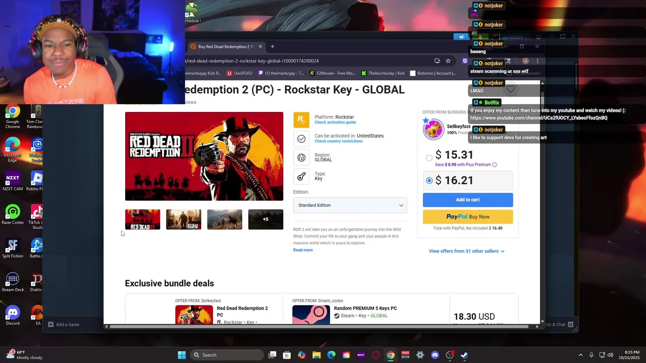Click Windows Start button

(182, 355)
